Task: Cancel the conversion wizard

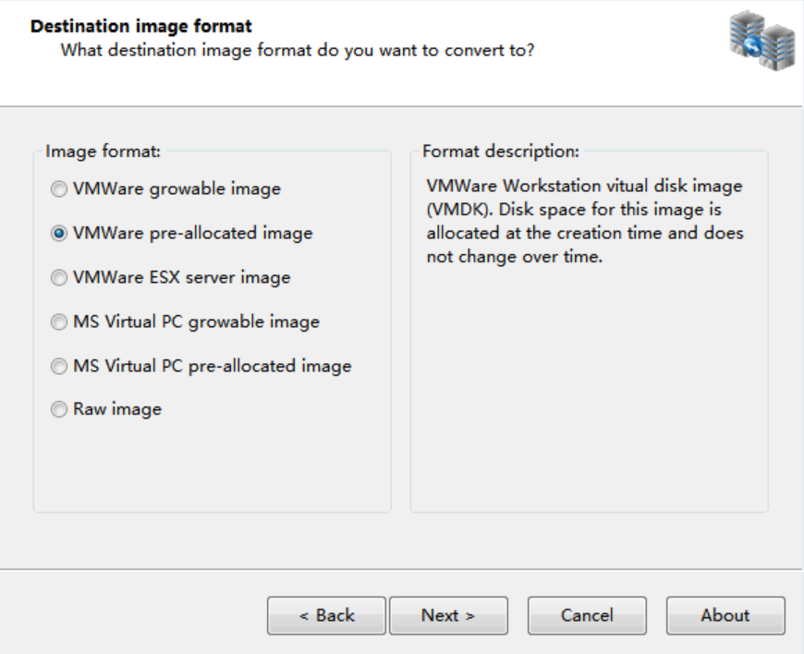Action: 587,615
